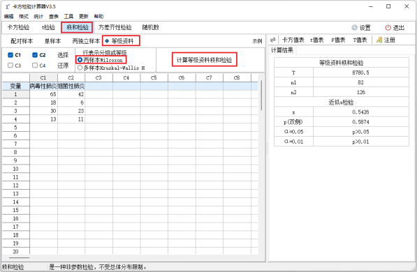Click the 还原 button
The height and width of the screenshot is (272, 417).
[x=63, y=66]
